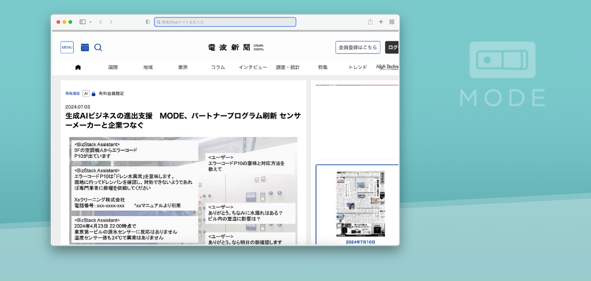Click the calendar icon in the header
591x281 pixels.
tap(85, 47)
